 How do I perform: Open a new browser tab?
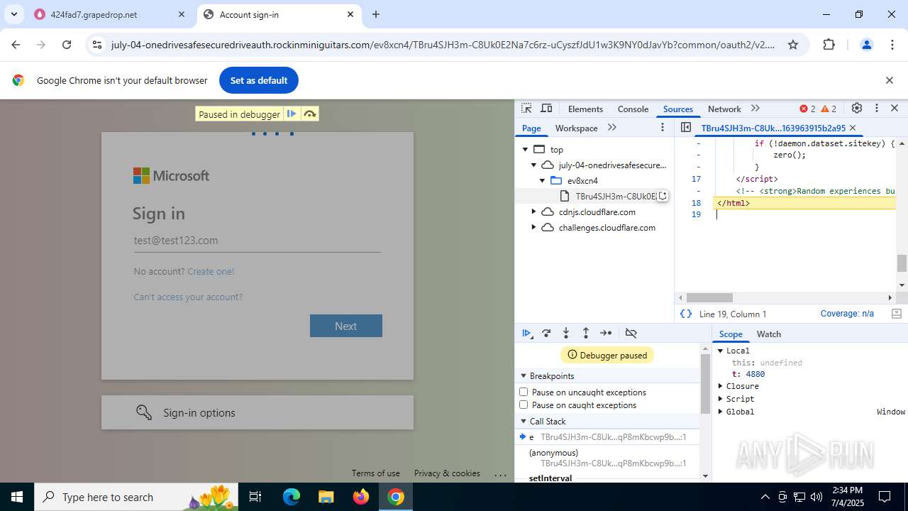coord(376,14)
